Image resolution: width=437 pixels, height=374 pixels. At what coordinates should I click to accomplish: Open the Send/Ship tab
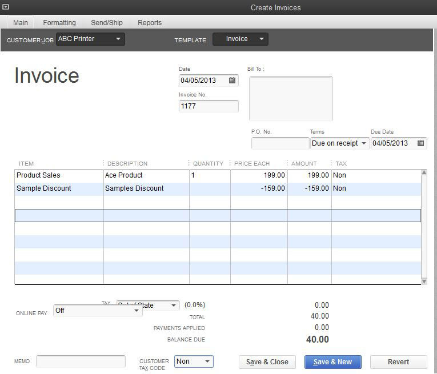point(107,23)
